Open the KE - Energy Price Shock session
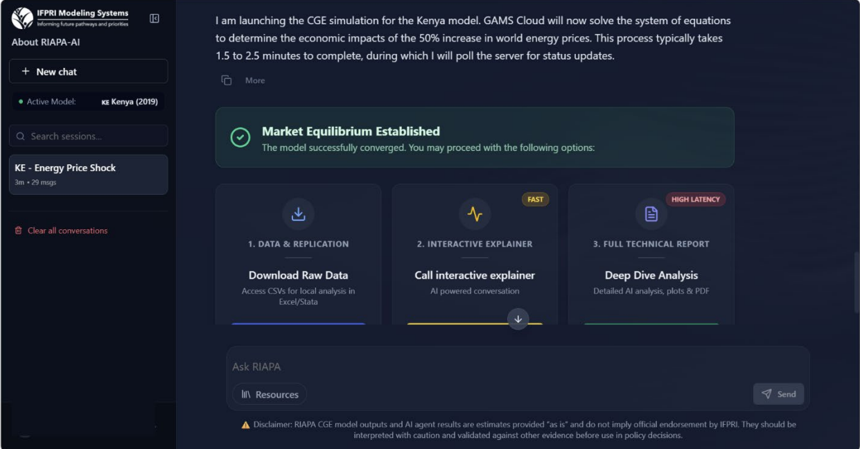The height and width of the screenshot is (449, 860). (x=88, y=175)
